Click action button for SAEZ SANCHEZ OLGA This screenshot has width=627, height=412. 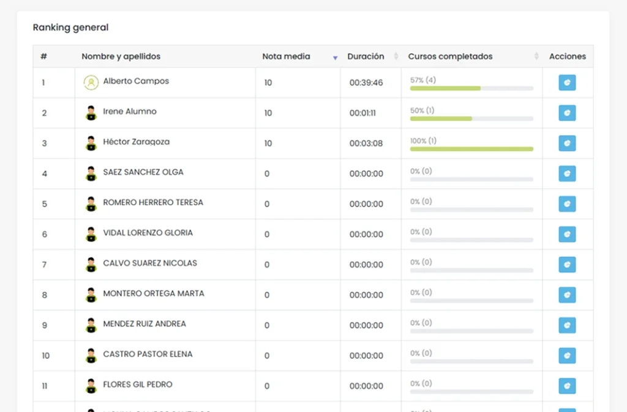click(567, 174)
